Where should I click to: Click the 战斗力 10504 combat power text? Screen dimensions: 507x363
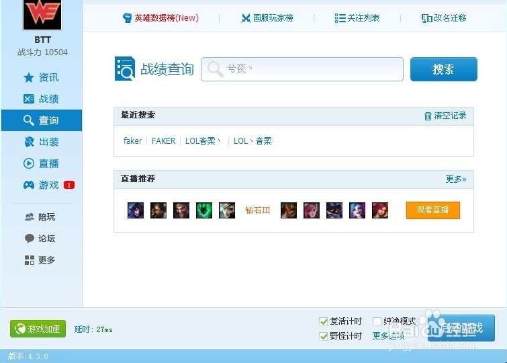43,52
